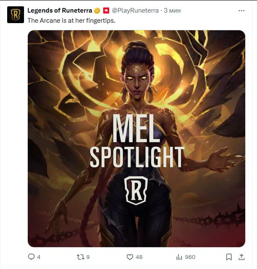Open view analytics bar chart icon
This screenshot has height=269, width=257.
coord(179,257)
